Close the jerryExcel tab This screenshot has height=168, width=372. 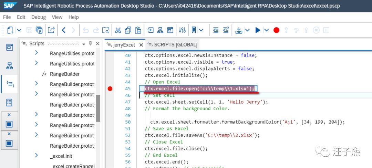coord(141,45)
